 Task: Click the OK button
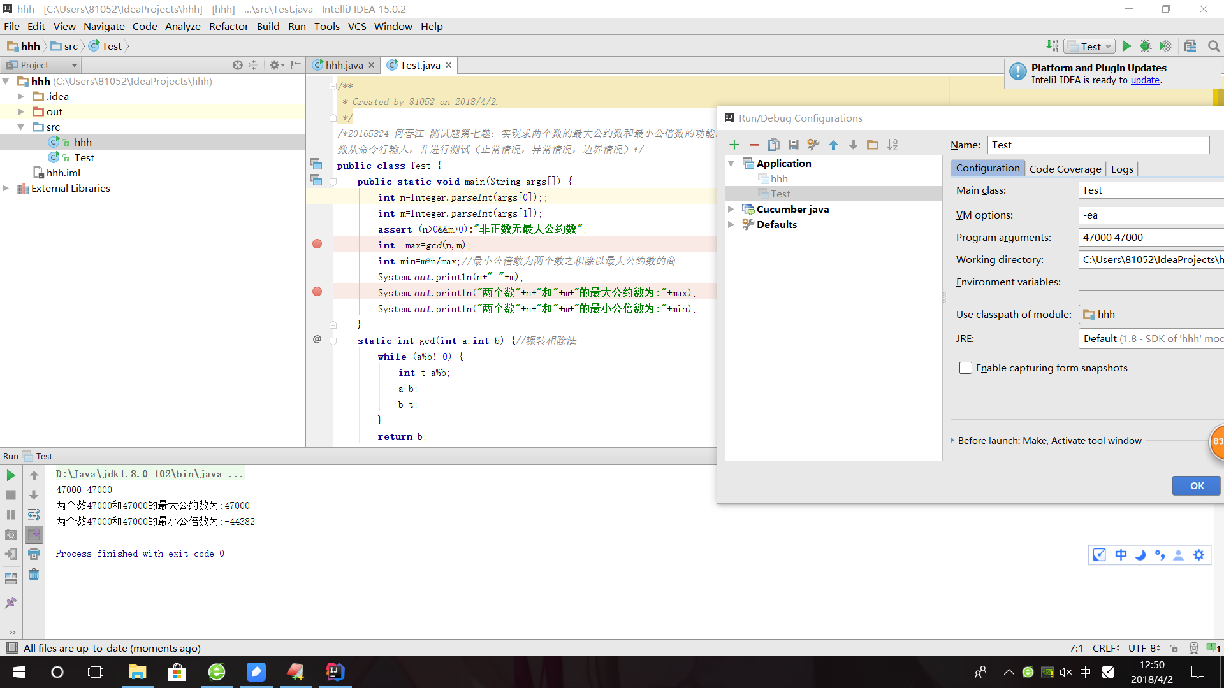click(x=1197, y=485)
